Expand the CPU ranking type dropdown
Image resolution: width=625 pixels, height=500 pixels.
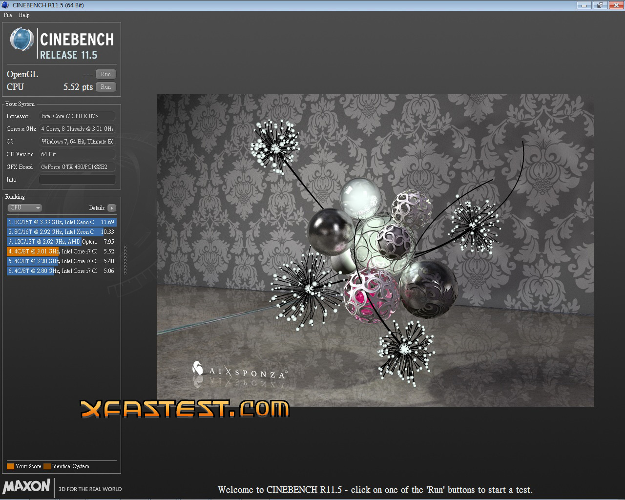(24, 208)
